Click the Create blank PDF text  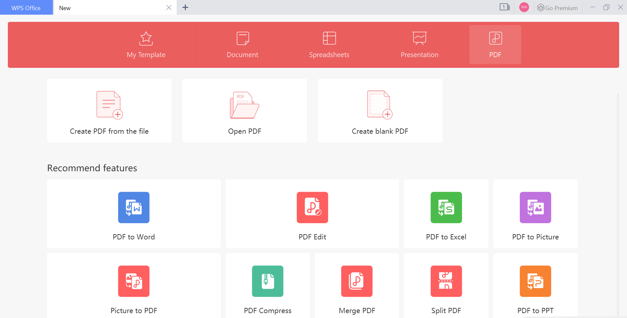pos(380,131)
